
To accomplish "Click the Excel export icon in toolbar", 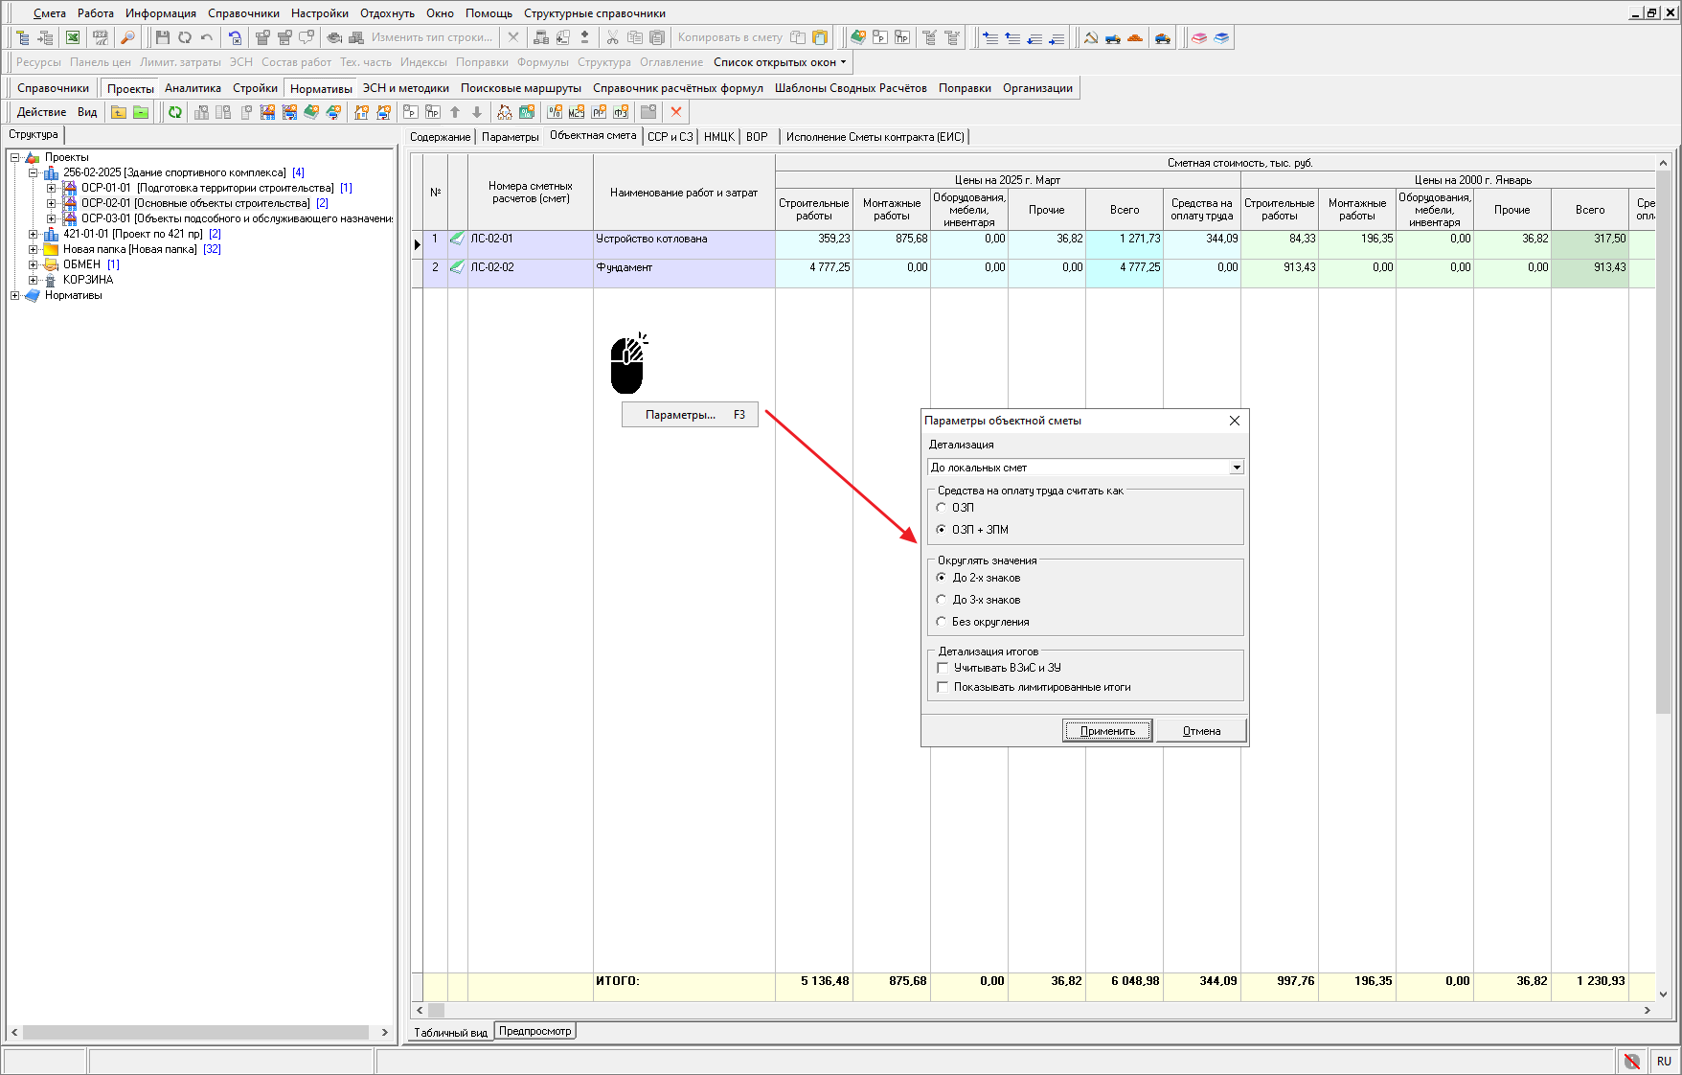I will coord(73,37).
